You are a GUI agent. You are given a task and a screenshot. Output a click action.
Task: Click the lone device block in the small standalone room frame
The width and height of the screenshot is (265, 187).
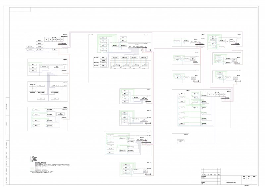pos(181,141)
